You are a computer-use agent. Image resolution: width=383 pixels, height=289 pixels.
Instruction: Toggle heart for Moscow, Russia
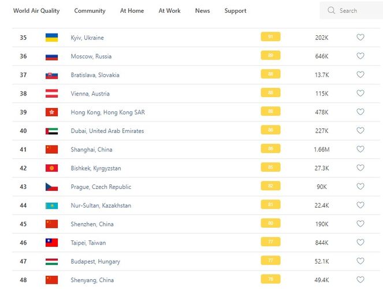(360, 56)
